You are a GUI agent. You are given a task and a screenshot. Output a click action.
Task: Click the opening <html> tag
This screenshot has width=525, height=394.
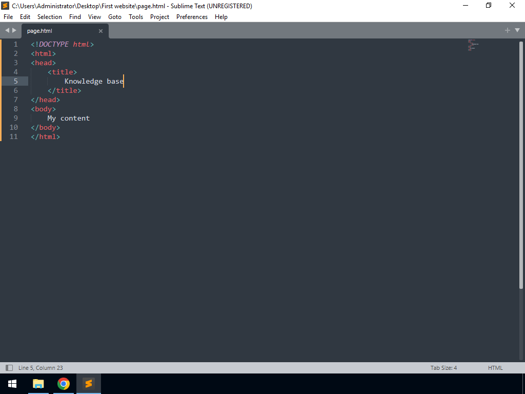point(43,53)
